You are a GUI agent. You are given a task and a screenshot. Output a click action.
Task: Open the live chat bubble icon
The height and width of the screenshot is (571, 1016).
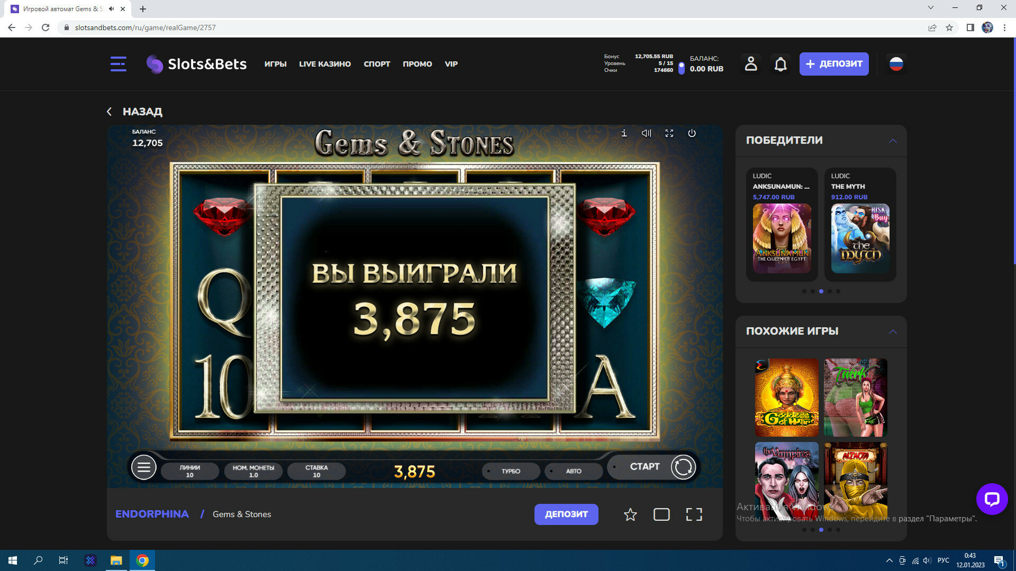[x=992, y=499]
